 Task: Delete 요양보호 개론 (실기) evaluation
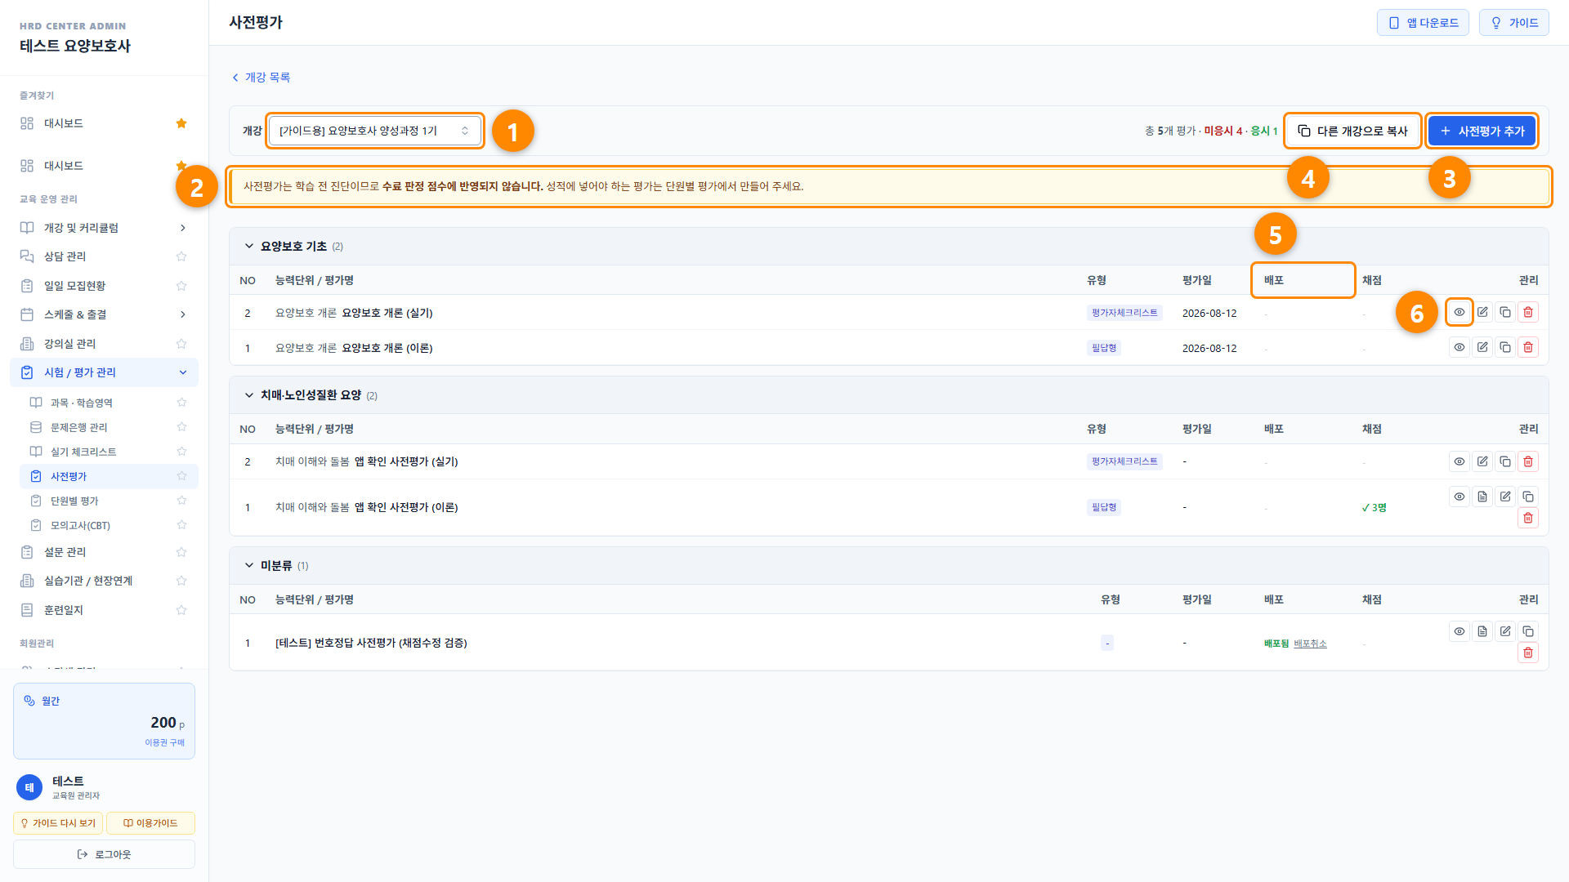coord(1527,312)
